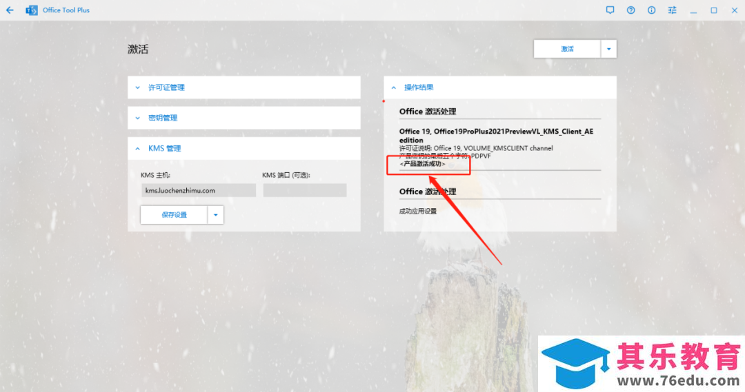
Task: Collapse the 操作结果 panel
Action: 500,87
